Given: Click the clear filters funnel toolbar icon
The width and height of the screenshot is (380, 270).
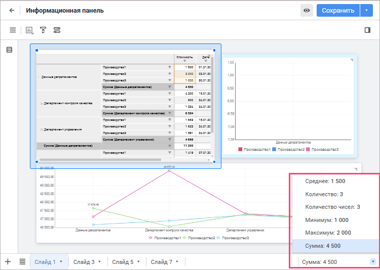Looking at the screenshot, I should (43, 30).
